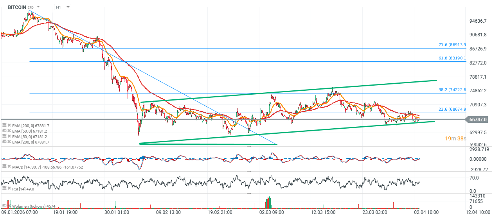Open RSI indicator settings icon

point(4,189)
